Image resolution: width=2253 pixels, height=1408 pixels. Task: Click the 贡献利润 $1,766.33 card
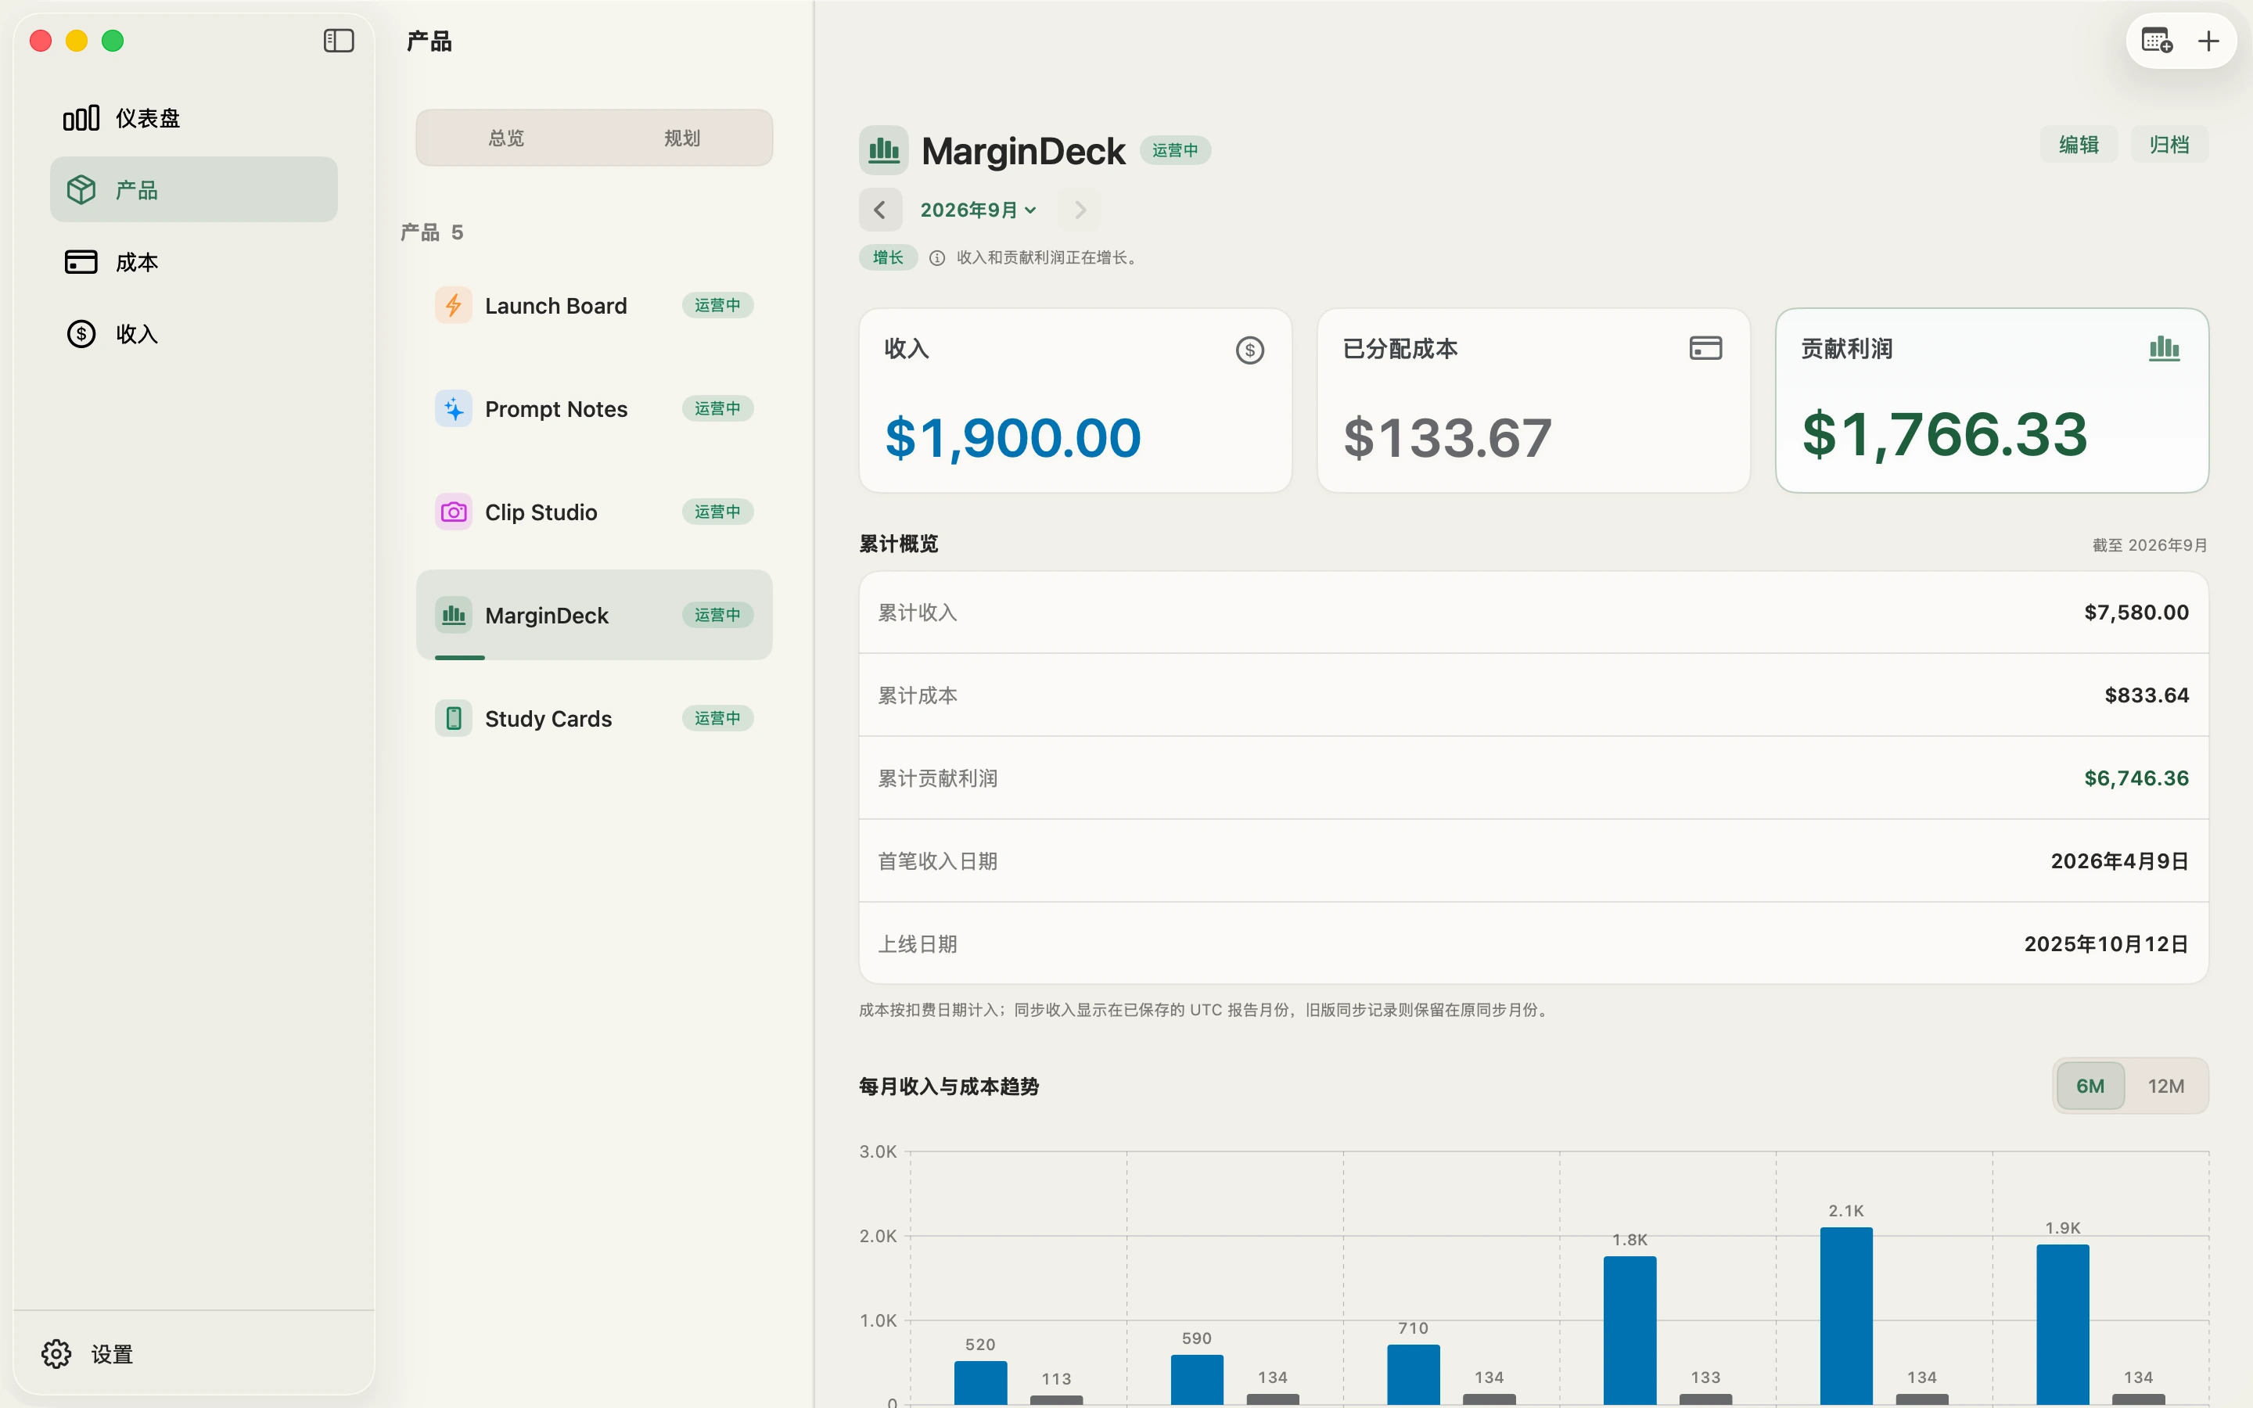tap(1992, 400)
